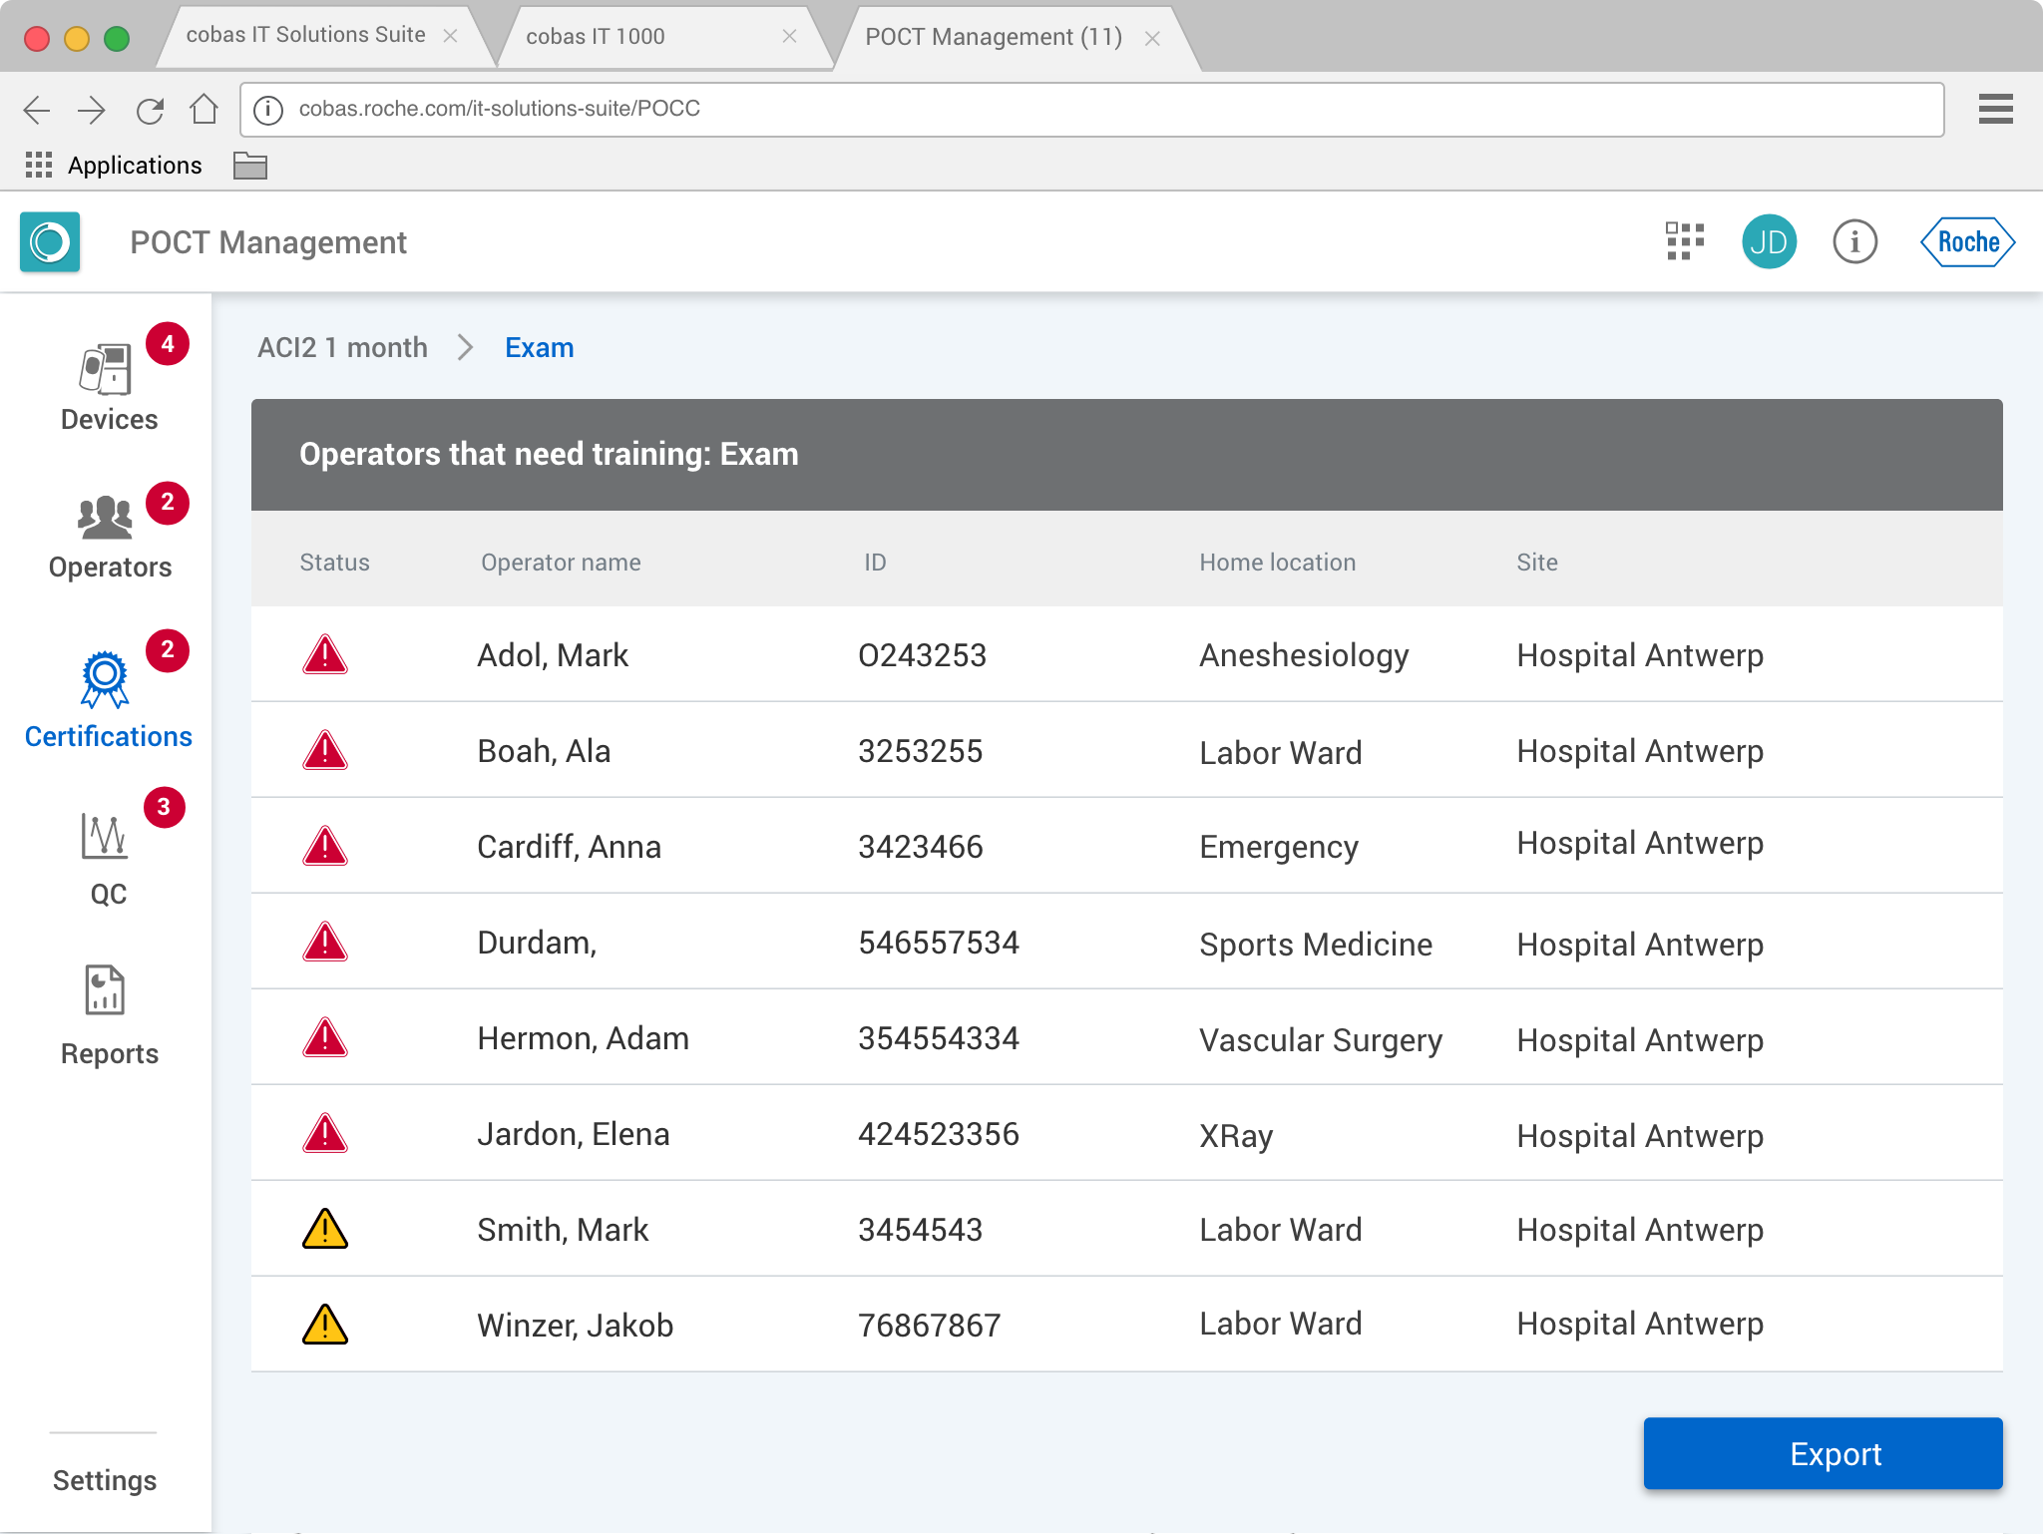The height and width of the screenshot is (1534, 2043).
Task: Select the Certifications ribbon icon
Action: [105, 680]
